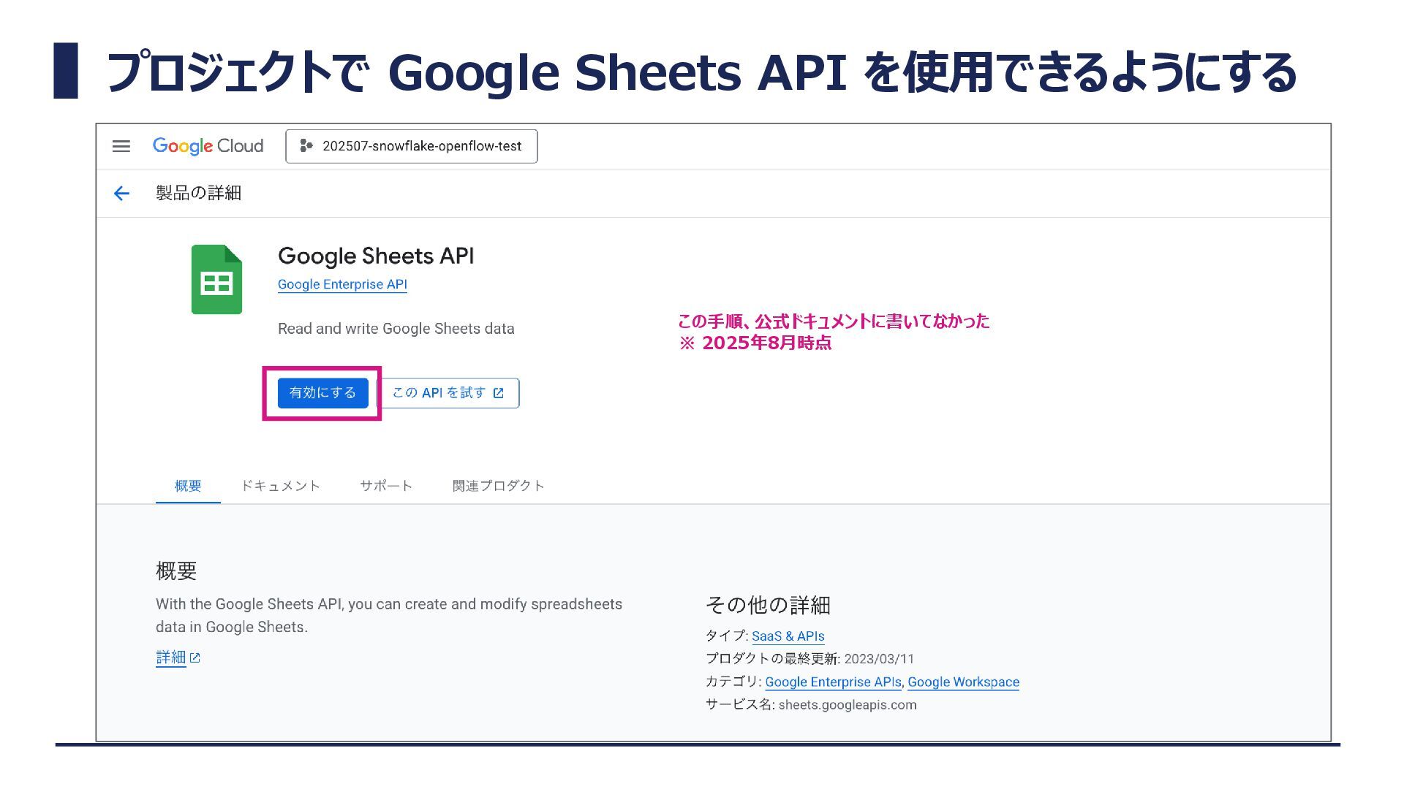Select the 概要 tab
Screen dimensions: 1404x789
(188, 486)
